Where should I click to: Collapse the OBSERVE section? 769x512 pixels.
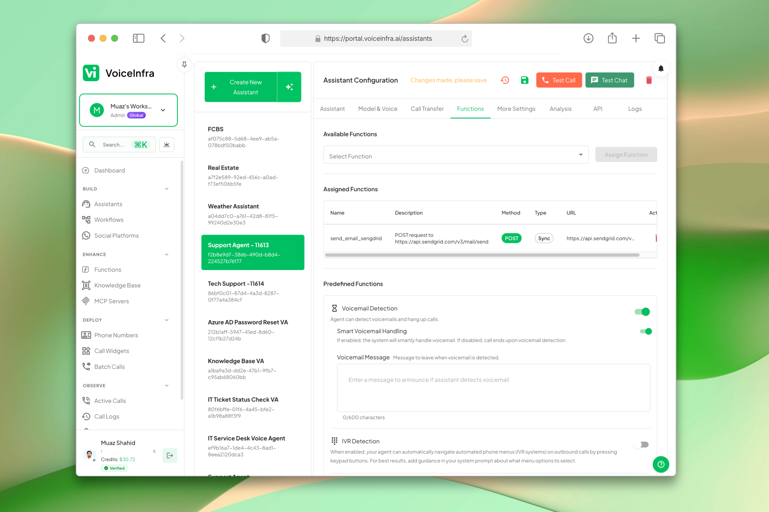pyautogui.click(x=167, y=386)
